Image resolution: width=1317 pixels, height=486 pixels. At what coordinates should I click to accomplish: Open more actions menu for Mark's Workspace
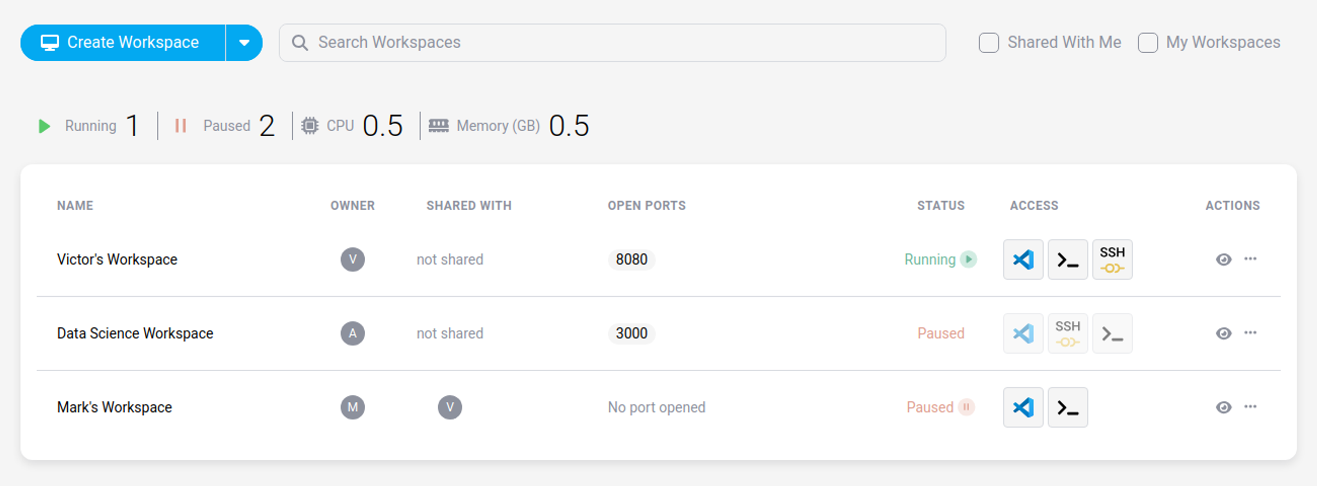coord(1251,407)
